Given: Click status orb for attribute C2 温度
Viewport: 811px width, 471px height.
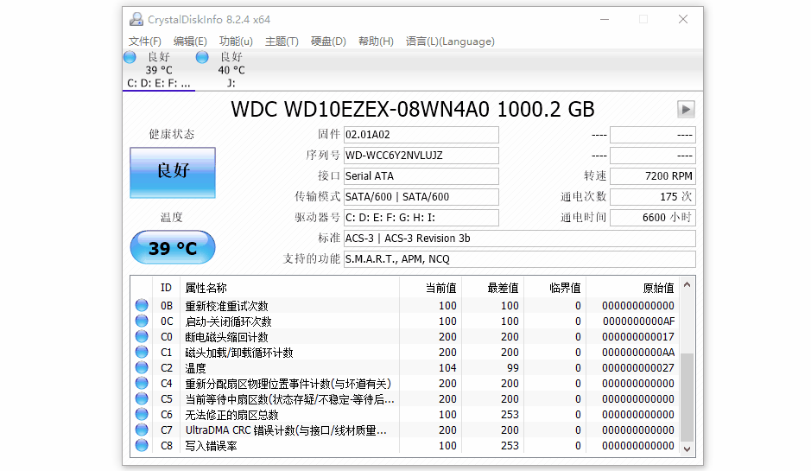Looking at the screenshot, I should (141, 367).
